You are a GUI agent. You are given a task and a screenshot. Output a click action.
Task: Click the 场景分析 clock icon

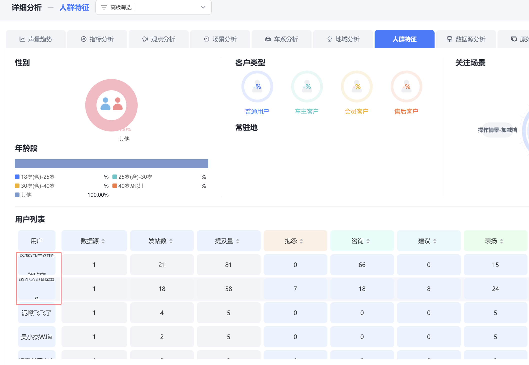[207, 39]
